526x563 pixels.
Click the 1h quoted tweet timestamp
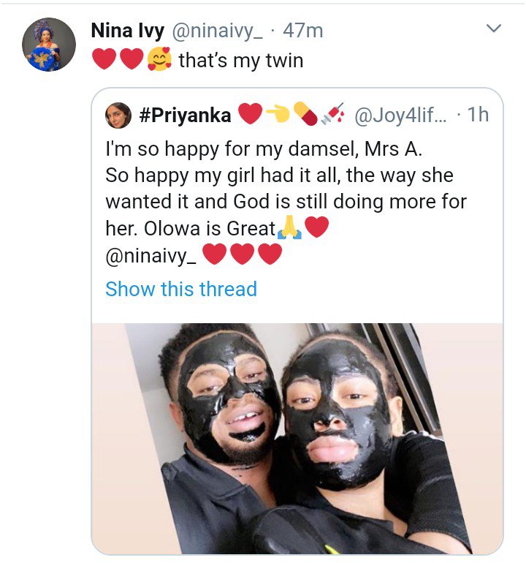pyautogui.click(x=476, y=115)
